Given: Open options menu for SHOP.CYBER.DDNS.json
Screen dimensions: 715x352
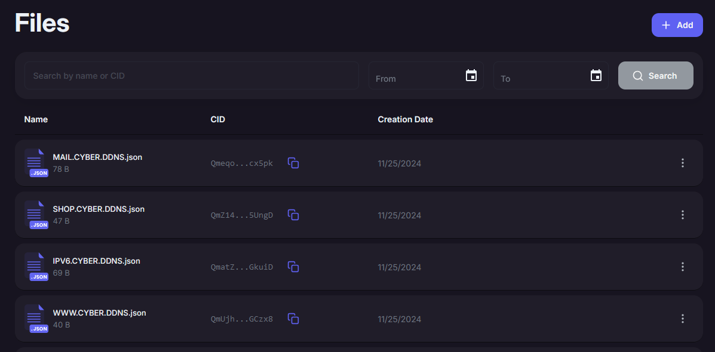Looking at the screenshot, I should click(x=683, y=215).
